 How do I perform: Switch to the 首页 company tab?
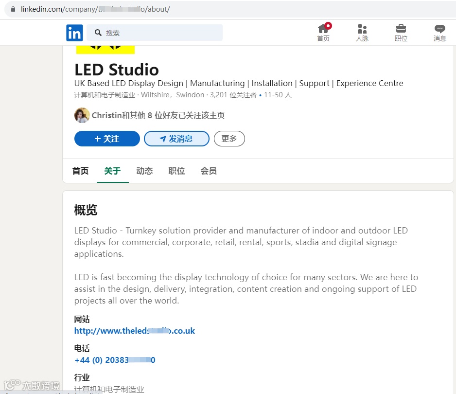coord(81,171)
